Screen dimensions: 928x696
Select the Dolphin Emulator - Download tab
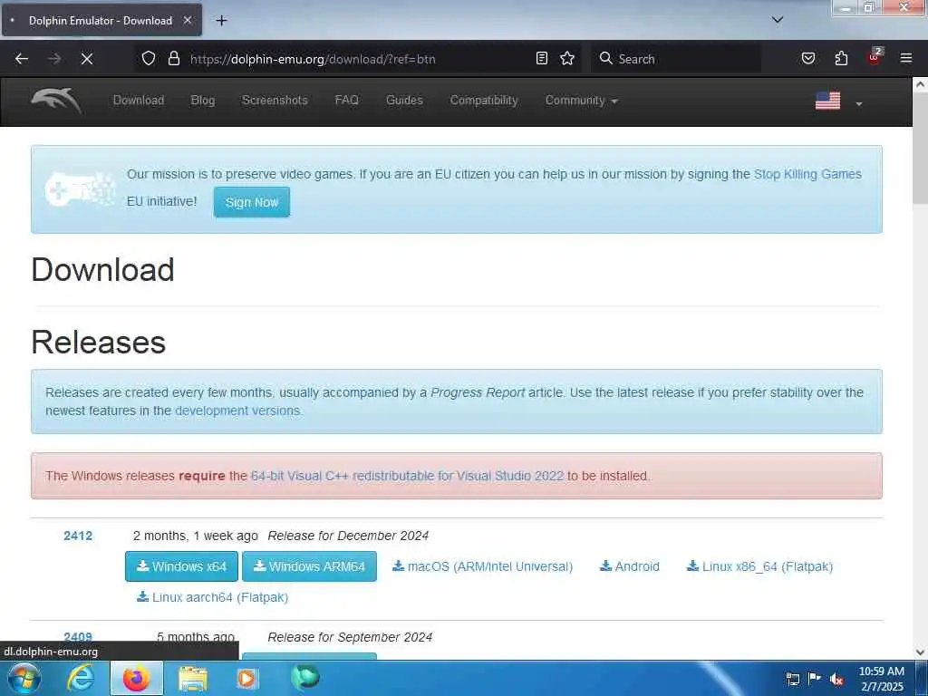pyautogui.click(x=101, y=20)
